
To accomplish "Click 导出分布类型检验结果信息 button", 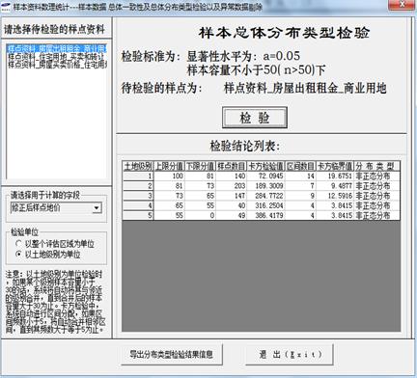I will (172, 354).
